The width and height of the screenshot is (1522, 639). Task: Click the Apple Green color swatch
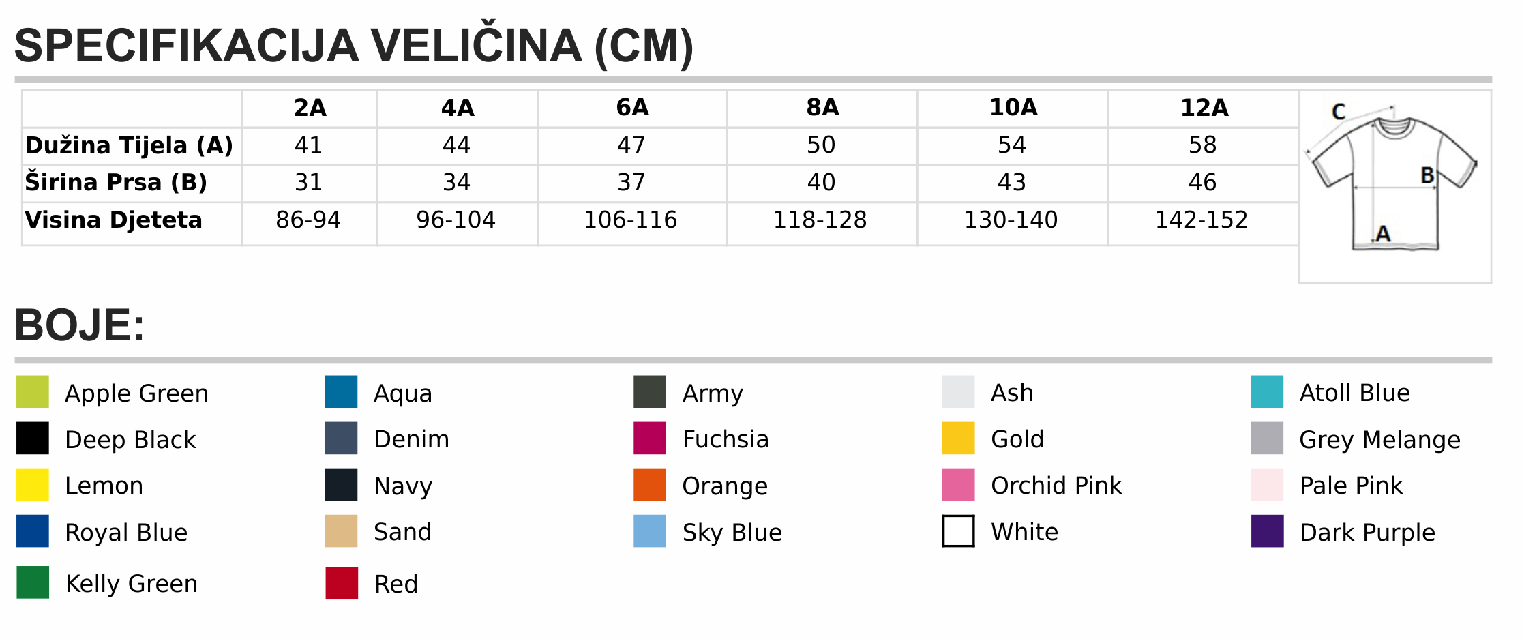[x=33, y=392]
